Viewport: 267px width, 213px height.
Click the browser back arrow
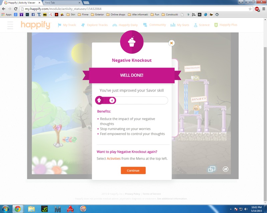pos(4,9)
